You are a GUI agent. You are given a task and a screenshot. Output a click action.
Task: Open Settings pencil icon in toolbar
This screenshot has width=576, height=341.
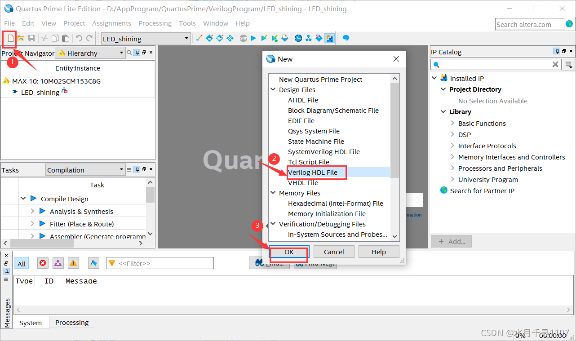coord(199,38)
